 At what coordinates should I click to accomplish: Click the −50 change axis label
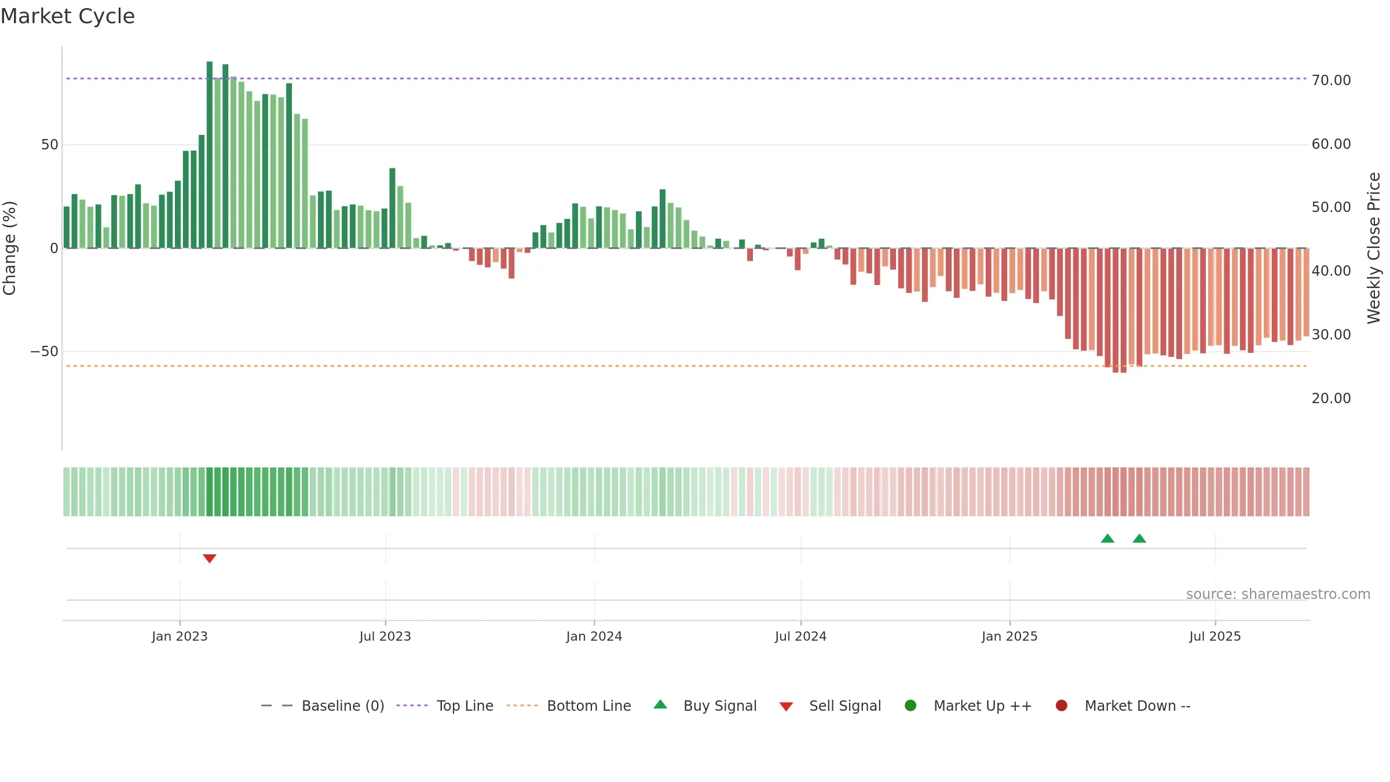click(44, 352)
